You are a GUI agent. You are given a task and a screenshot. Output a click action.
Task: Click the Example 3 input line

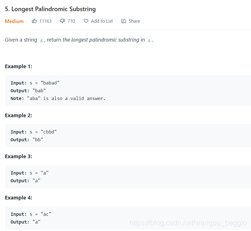click(x=29, y=173)
